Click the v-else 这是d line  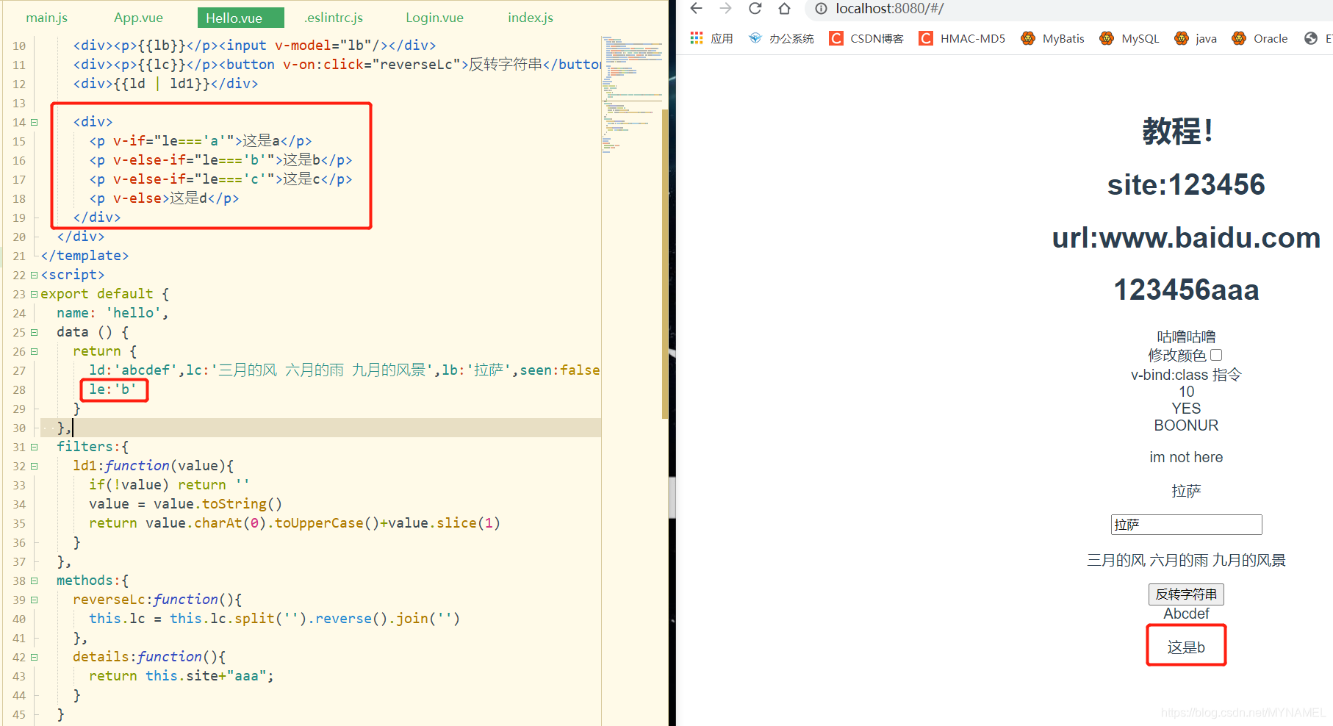[164, 198]
